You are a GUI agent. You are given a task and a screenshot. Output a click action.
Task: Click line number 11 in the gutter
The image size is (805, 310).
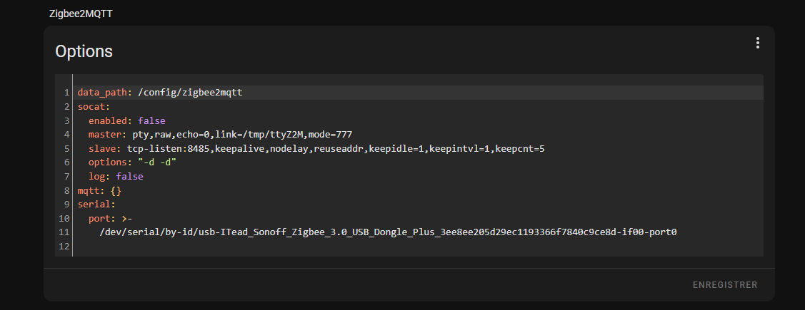point(64,232)
